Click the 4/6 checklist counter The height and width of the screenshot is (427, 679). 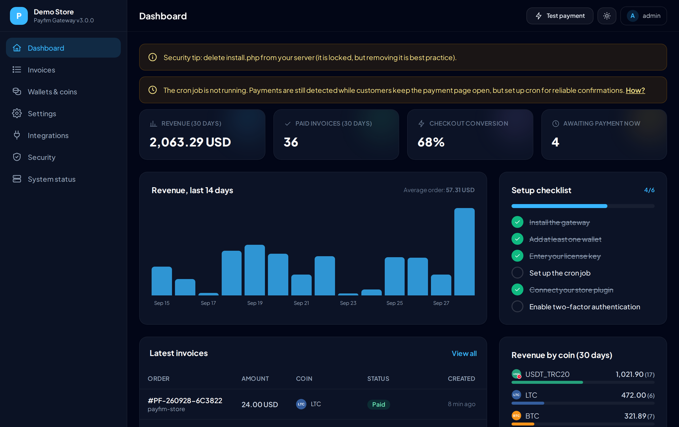[649, 190]
